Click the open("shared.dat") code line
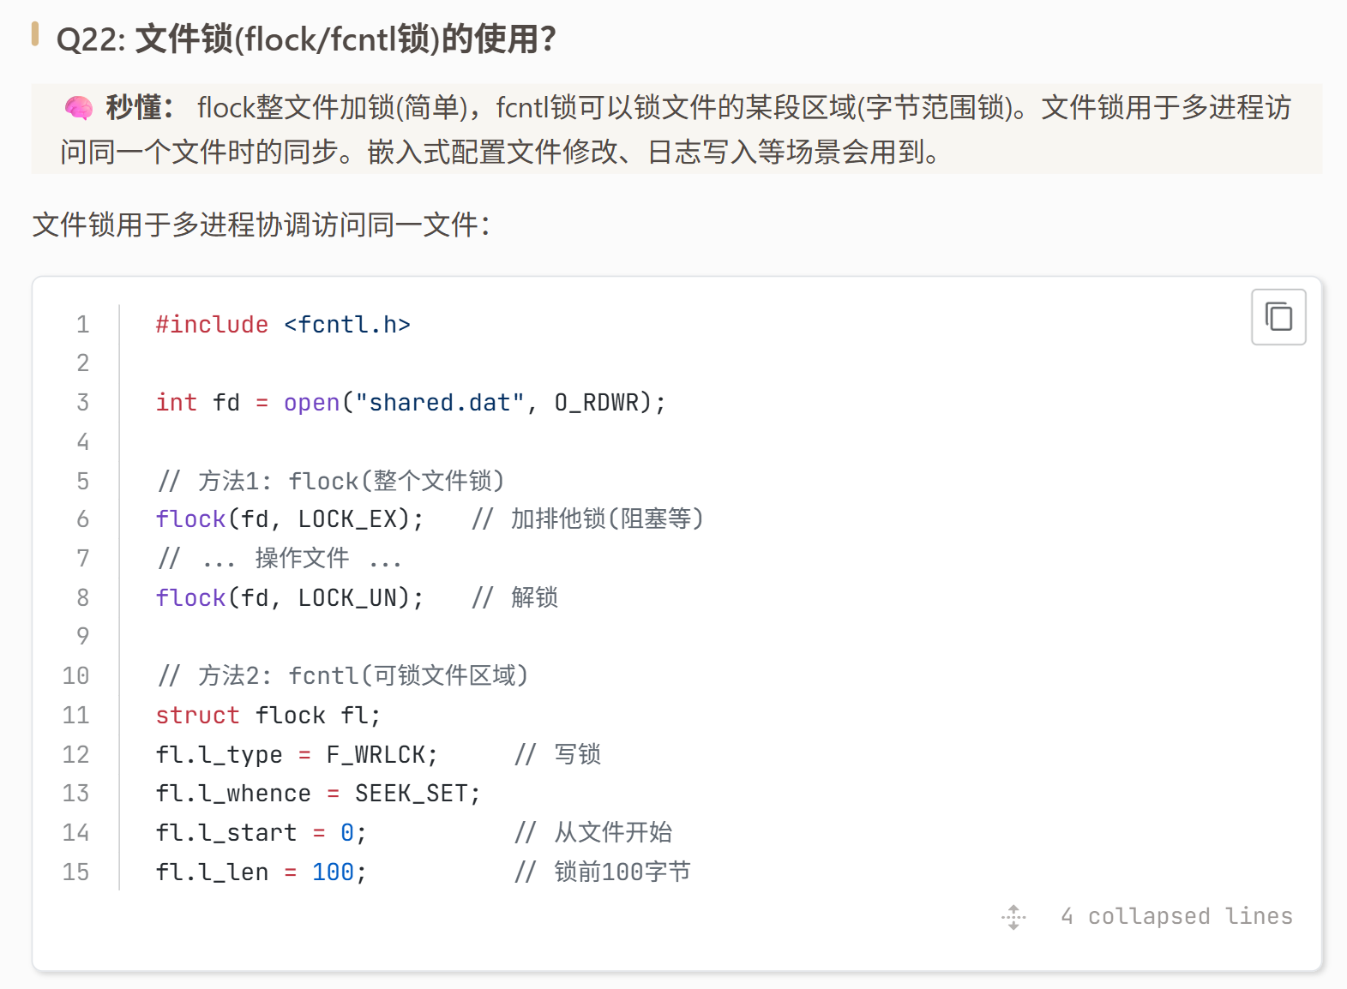 pyautogui.click(x=411, y=402)
